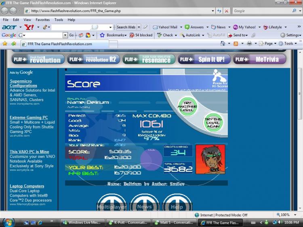Open the Page dropdown menu
Image resolution: width=303 pixels, height=227 pixels.
click(x=267, y=44)
